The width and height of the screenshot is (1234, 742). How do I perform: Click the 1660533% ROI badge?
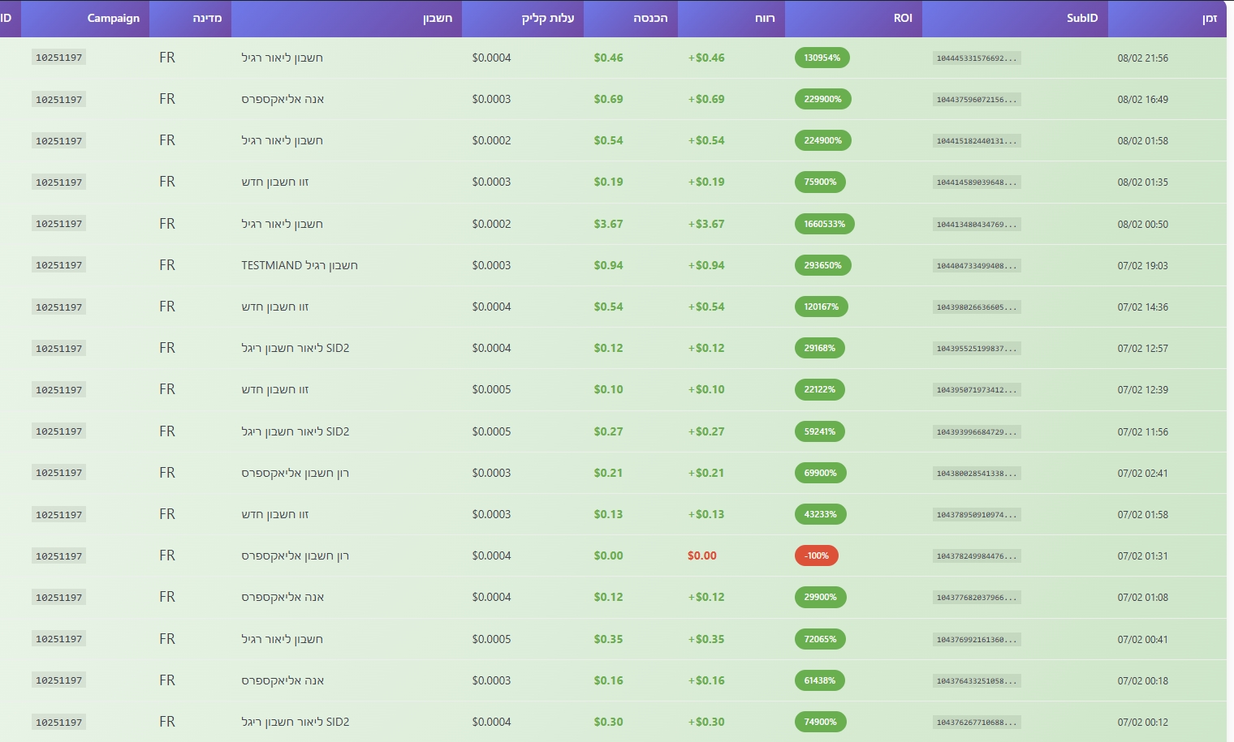[x=824, y=224]
